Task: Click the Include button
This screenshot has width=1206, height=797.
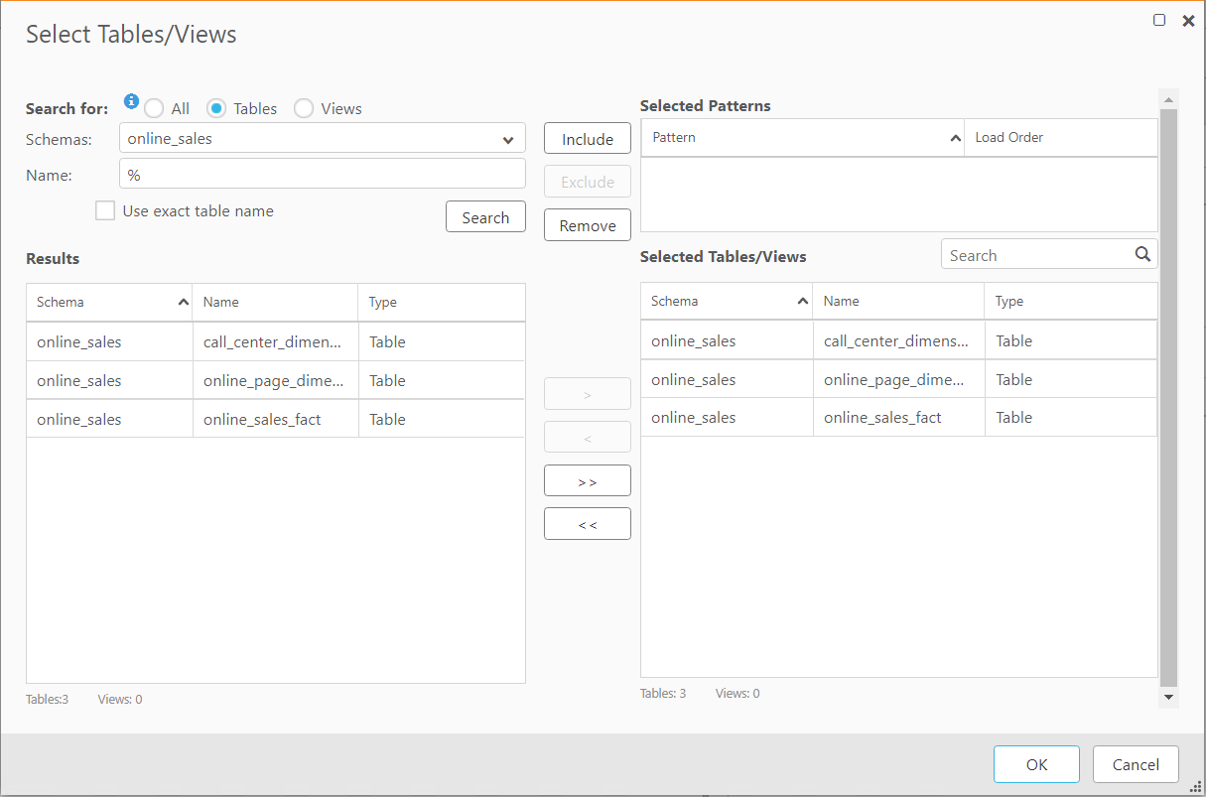Action: (x=587, y=138)
